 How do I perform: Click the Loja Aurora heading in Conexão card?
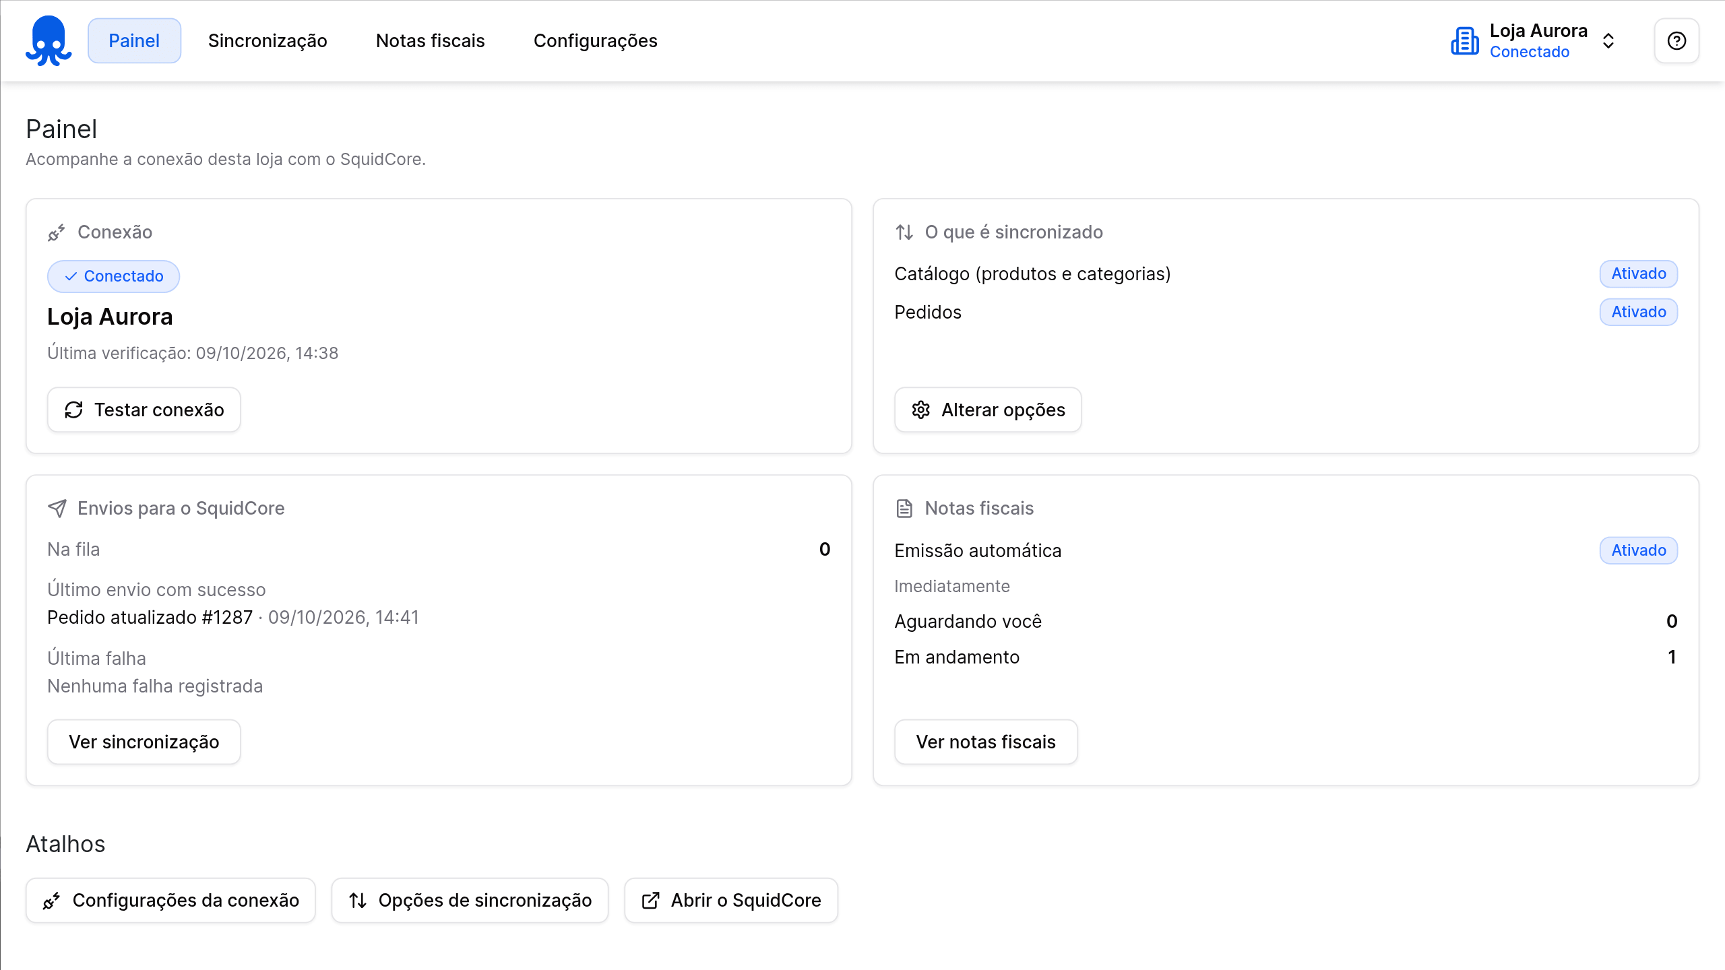click(x=110, y=317)
